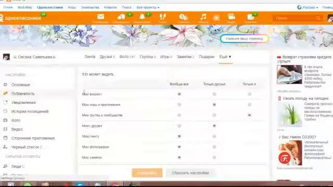
Task: Open the 5+ ratings icon
Action: click(183, 17)
